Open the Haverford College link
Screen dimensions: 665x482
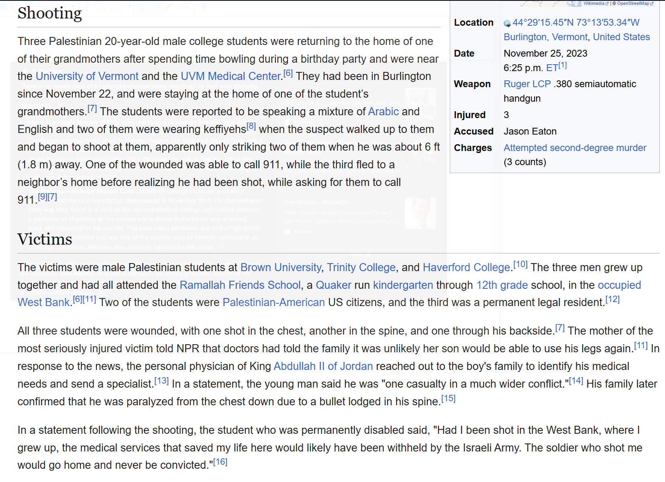click(466, 268)
